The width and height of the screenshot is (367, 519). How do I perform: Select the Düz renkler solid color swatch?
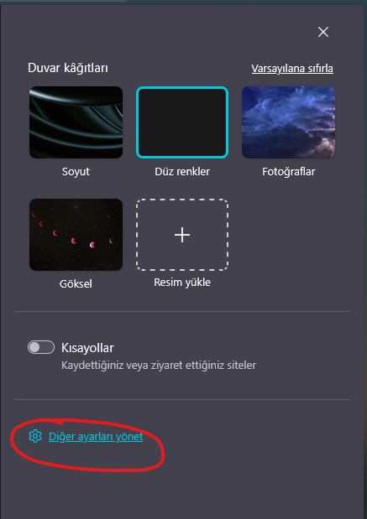(x=182, y=122)
